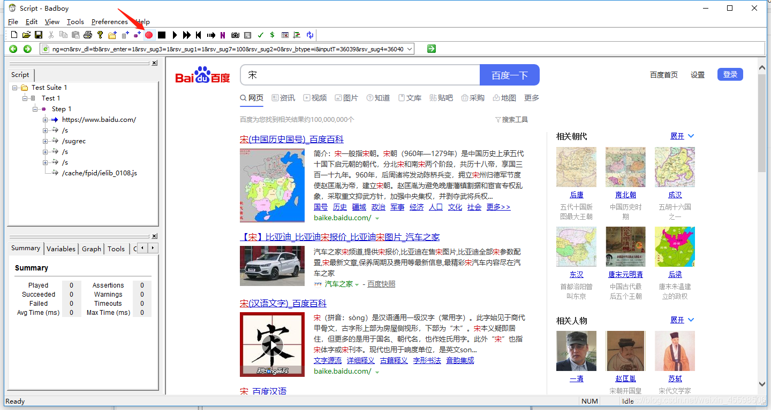Close the Summary panel with its X
771x410 pixels.
point(154,236)
